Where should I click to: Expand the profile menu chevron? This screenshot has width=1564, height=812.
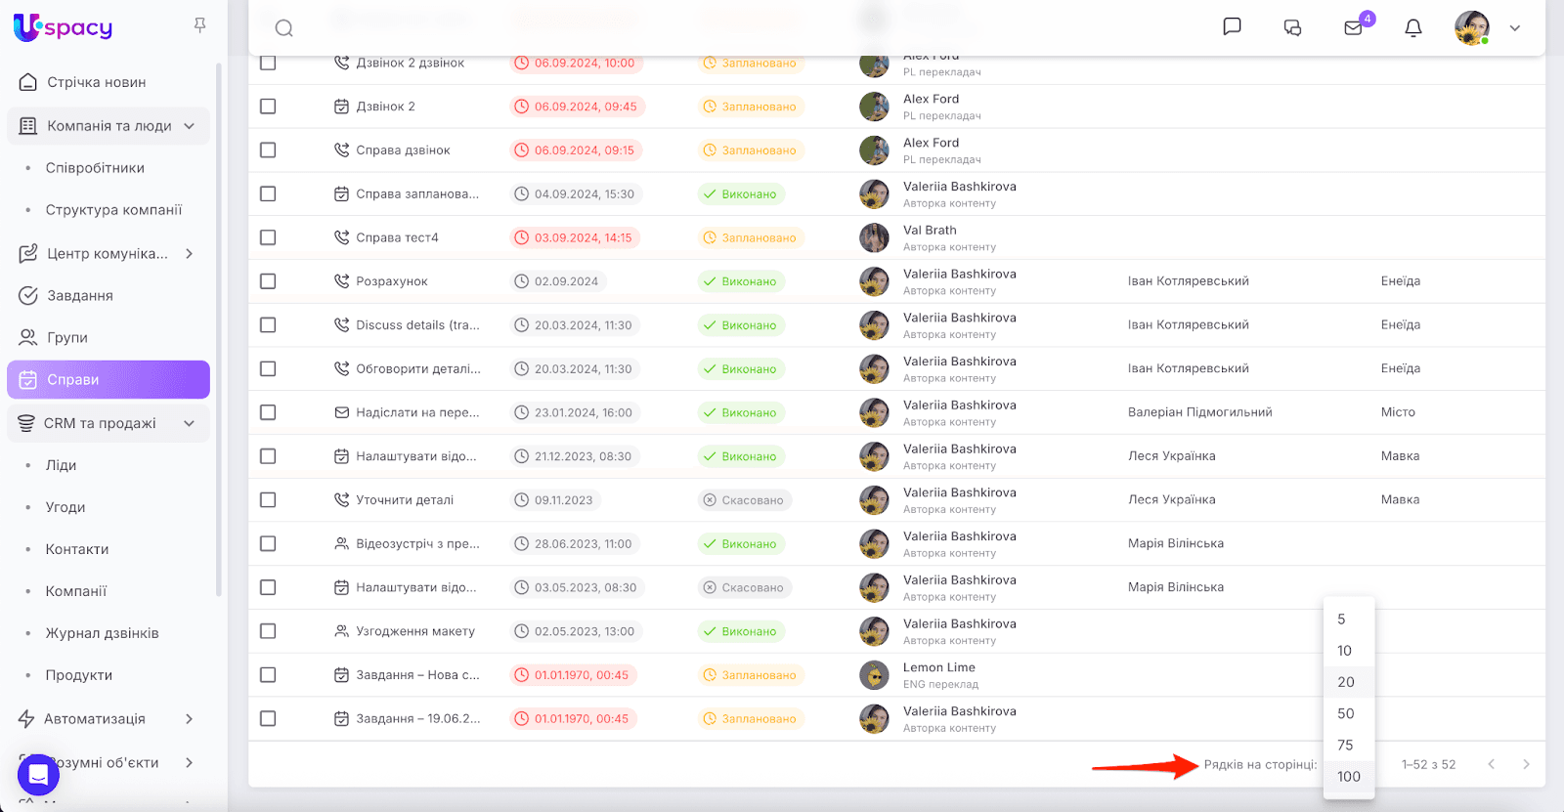click(1515, 28)
